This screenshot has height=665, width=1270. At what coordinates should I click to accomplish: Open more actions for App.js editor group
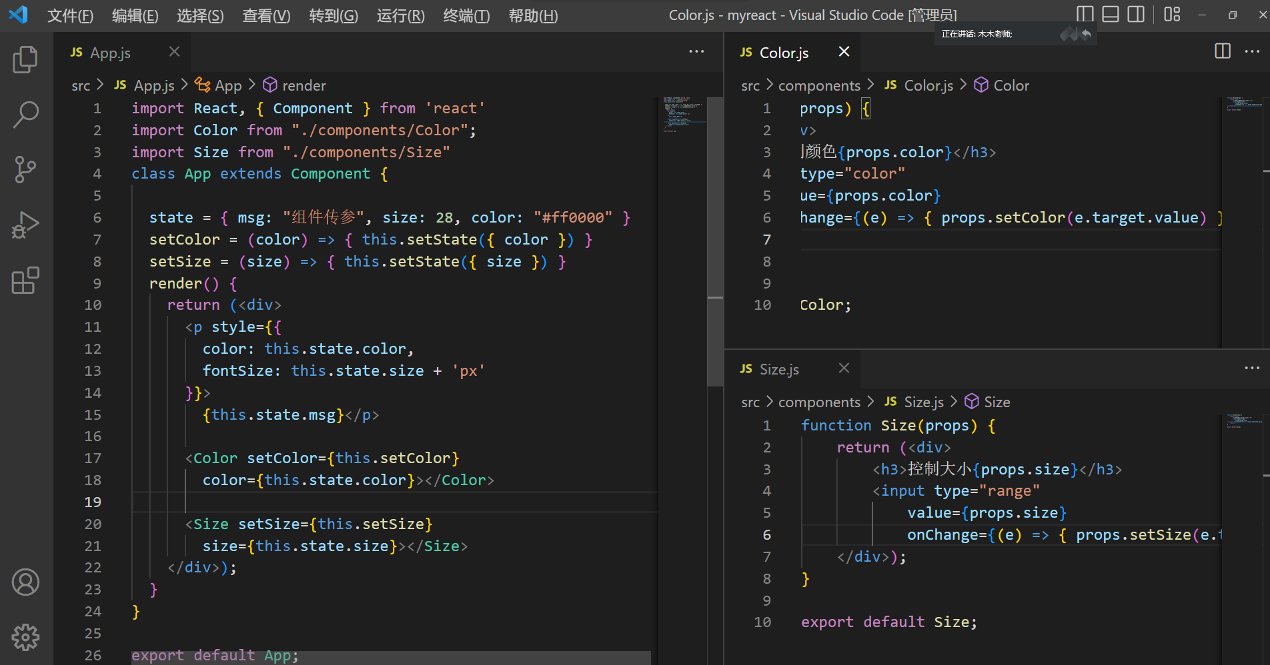click(696, 51)
